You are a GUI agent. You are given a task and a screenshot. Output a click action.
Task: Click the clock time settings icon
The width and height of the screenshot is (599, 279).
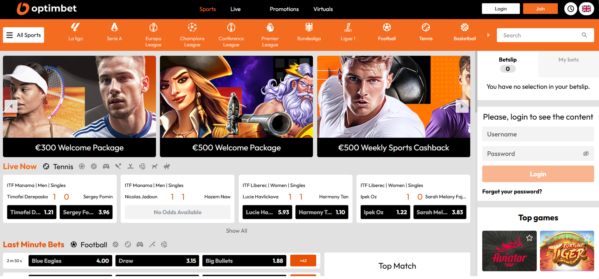pos(570,9)
